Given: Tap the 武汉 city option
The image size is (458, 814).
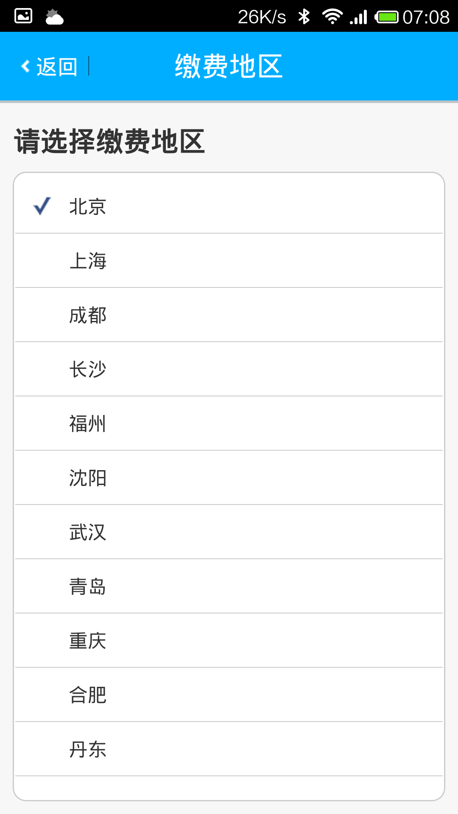Looking at the screenshot, I should (88, 532).
